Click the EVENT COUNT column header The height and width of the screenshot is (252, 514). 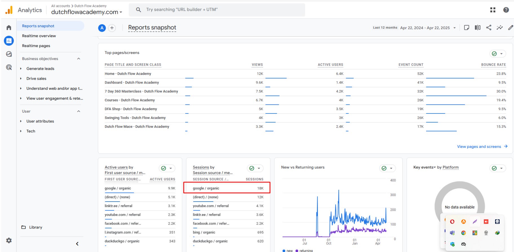coord(411,65)
